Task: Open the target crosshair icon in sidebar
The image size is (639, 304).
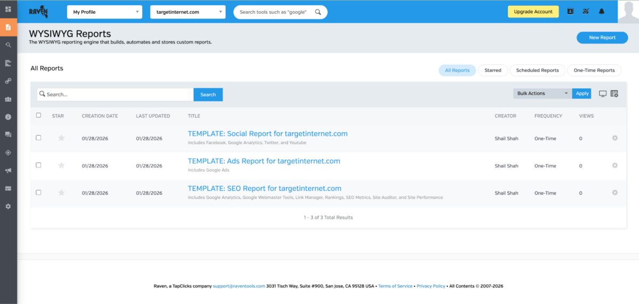Action: click(8, 153)
